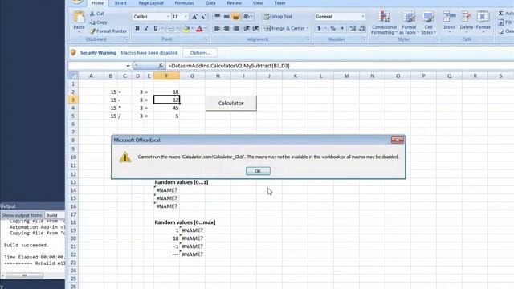Select the column F header
514x289 pixels.
click(x=166, y=76)
